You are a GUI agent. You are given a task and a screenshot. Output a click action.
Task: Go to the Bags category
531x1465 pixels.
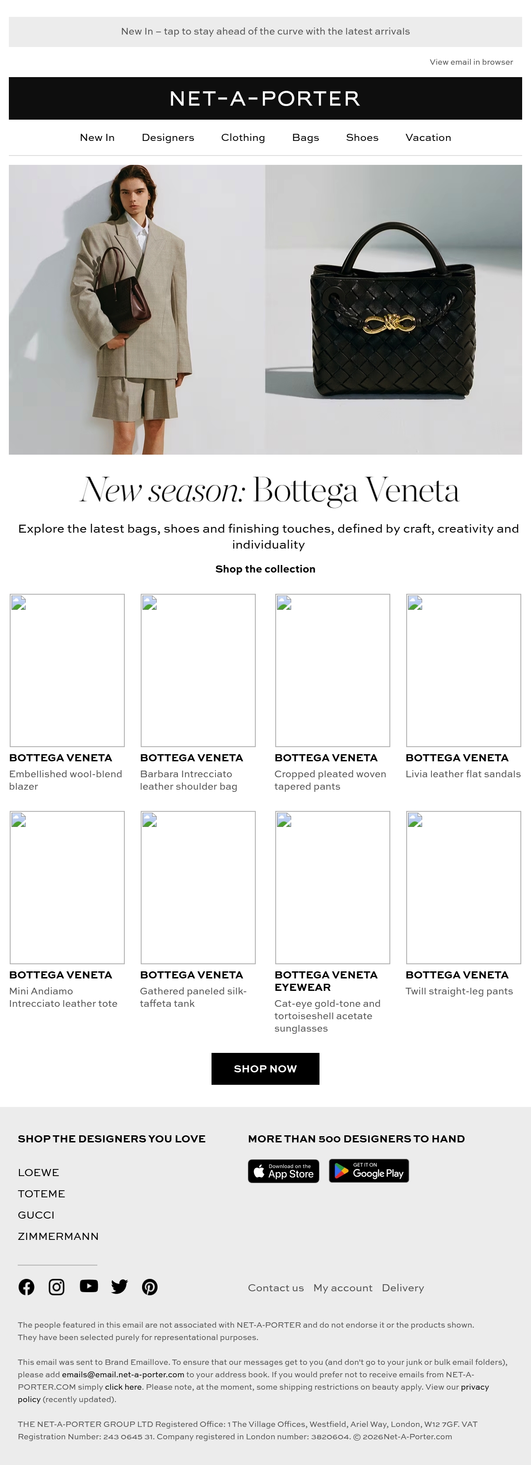click(305, 138)
